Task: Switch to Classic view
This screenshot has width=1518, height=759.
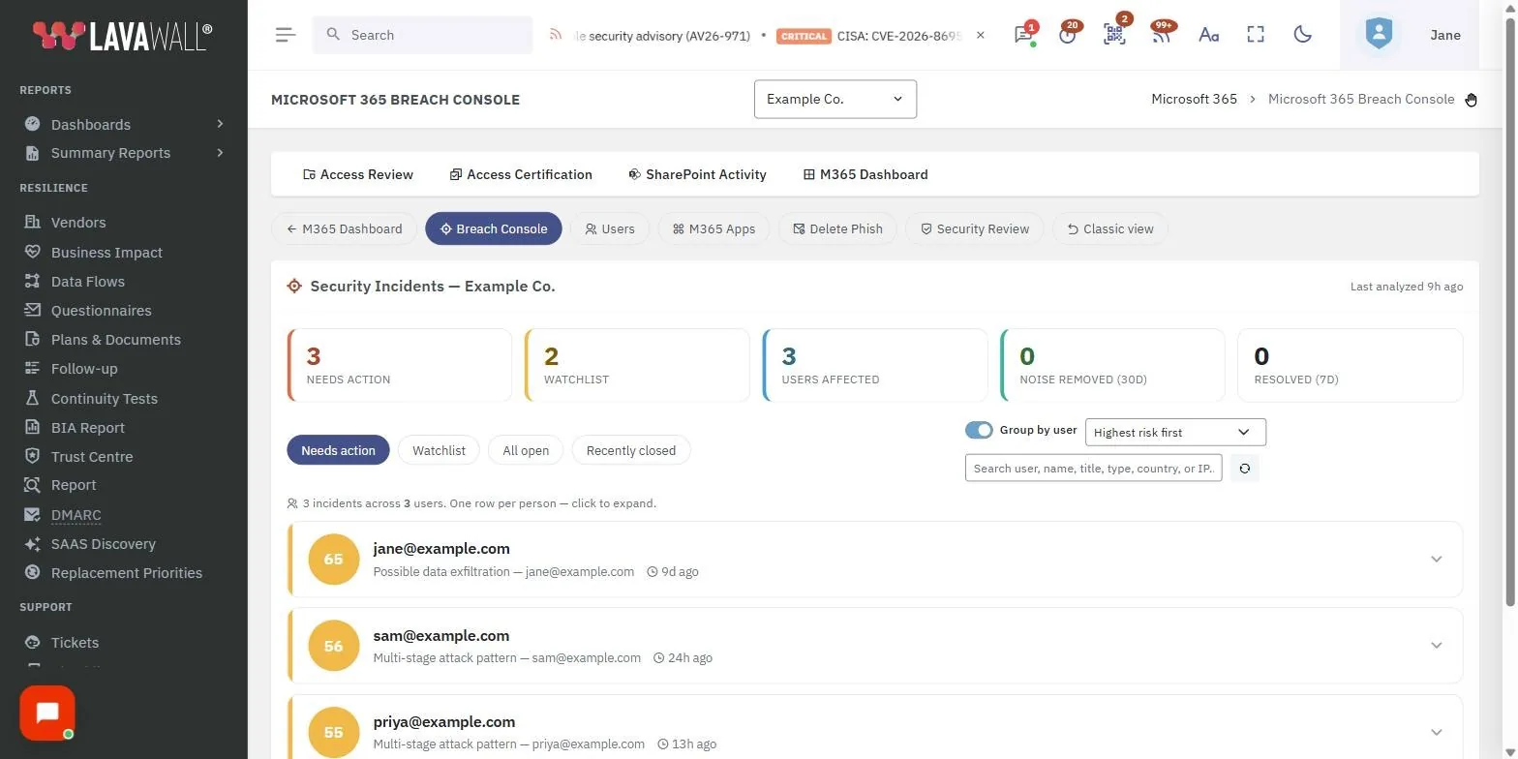Action: tap(1110, 228)
